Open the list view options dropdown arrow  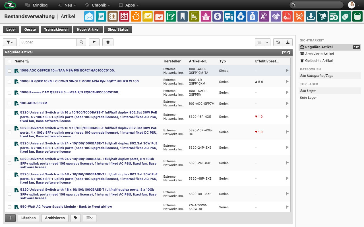(x=267, y=42)
